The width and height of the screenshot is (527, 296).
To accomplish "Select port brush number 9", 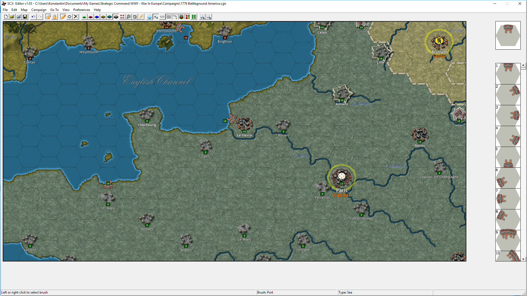I will pyautogui.click(x=508, y=240).
